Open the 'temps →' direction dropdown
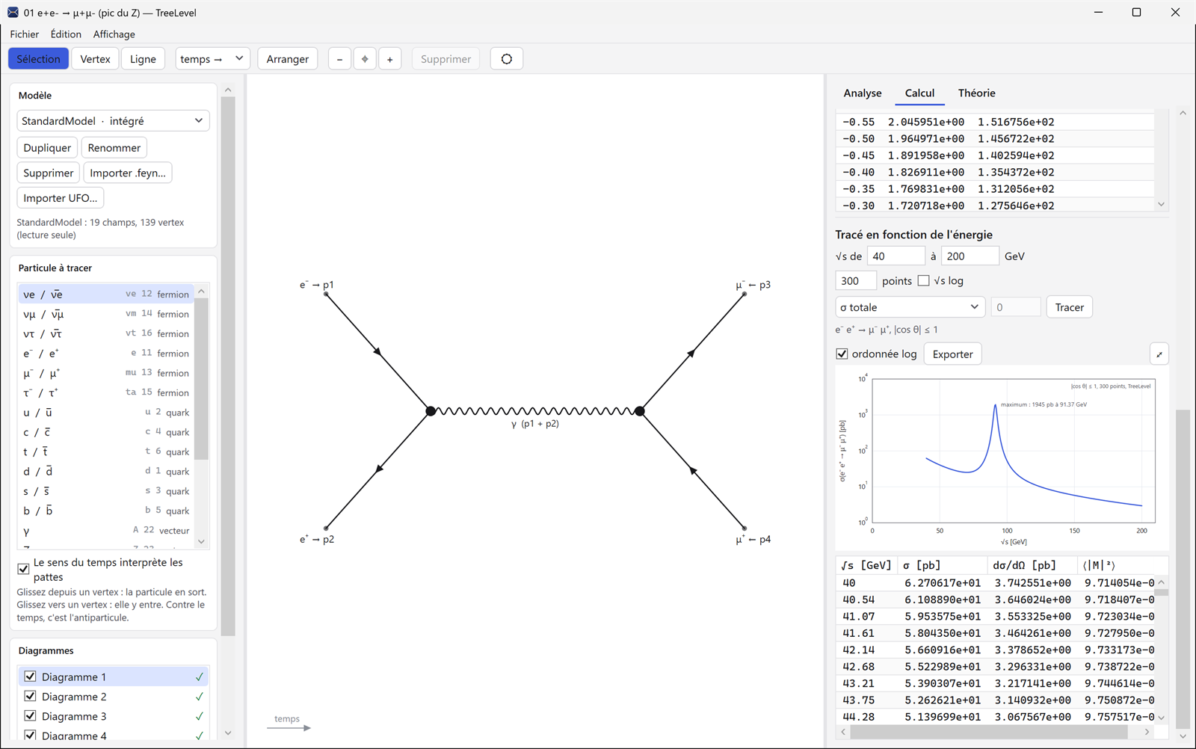Image resolution: width=1196 pixels, height=749 pixels. pos(212,59)
